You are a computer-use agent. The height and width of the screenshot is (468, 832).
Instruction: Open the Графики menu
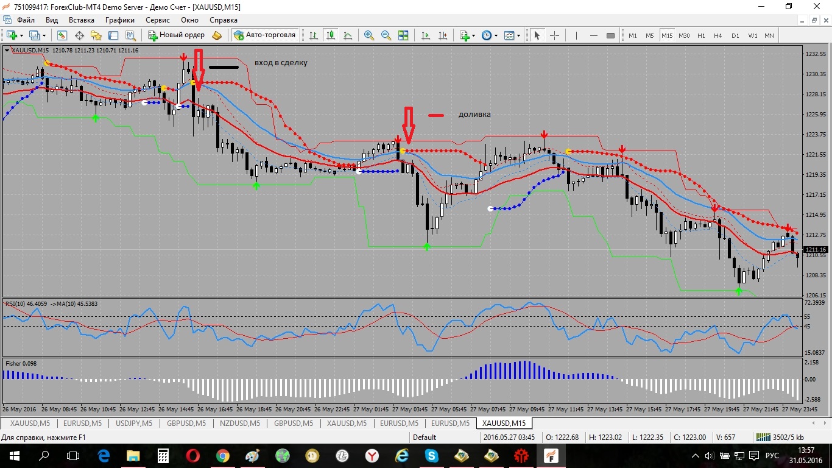(x=120, y=19)
